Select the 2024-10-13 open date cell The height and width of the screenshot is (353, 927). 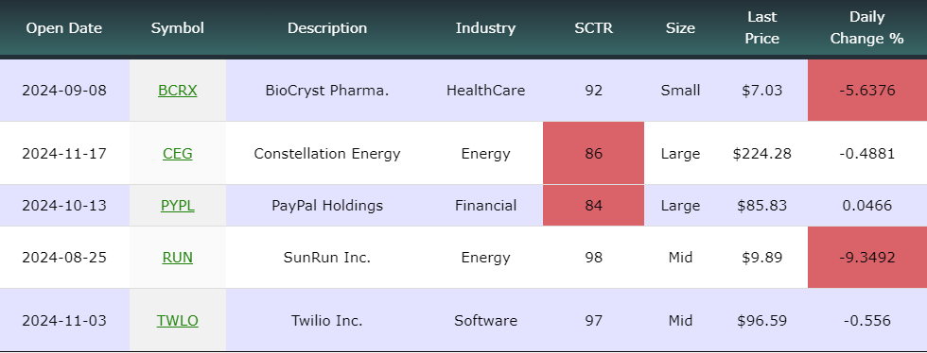tap(64, 206)
